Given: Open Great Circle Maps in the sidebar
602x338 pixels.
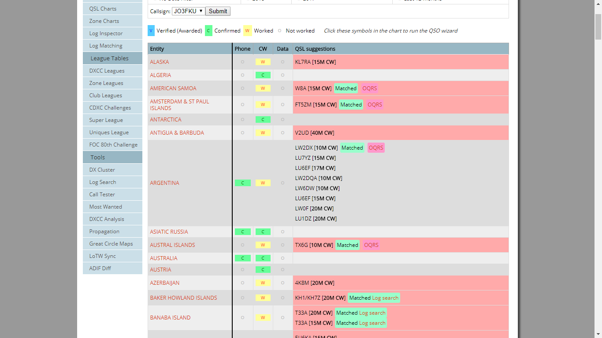Looking at the screenshot, I should pos(111,244).
